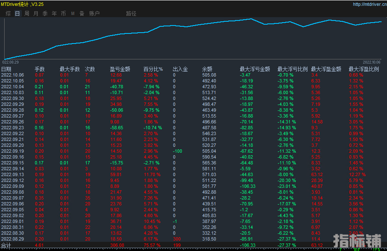
Task: Open the 备 notes tab
Action: pos(82,13)
